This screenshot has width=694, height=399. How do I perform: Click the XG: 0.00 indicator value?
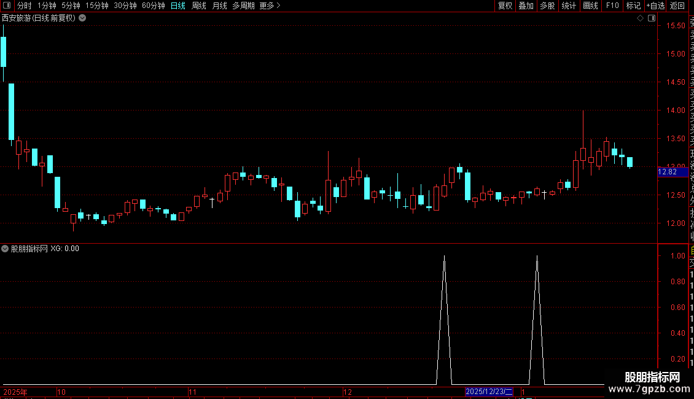click(64, 249)
